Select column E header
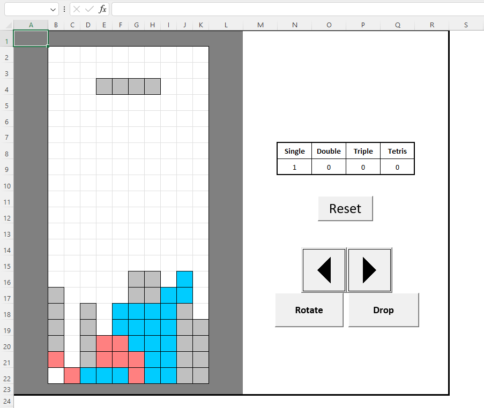484x408 pixels. (x=105, y=25)
